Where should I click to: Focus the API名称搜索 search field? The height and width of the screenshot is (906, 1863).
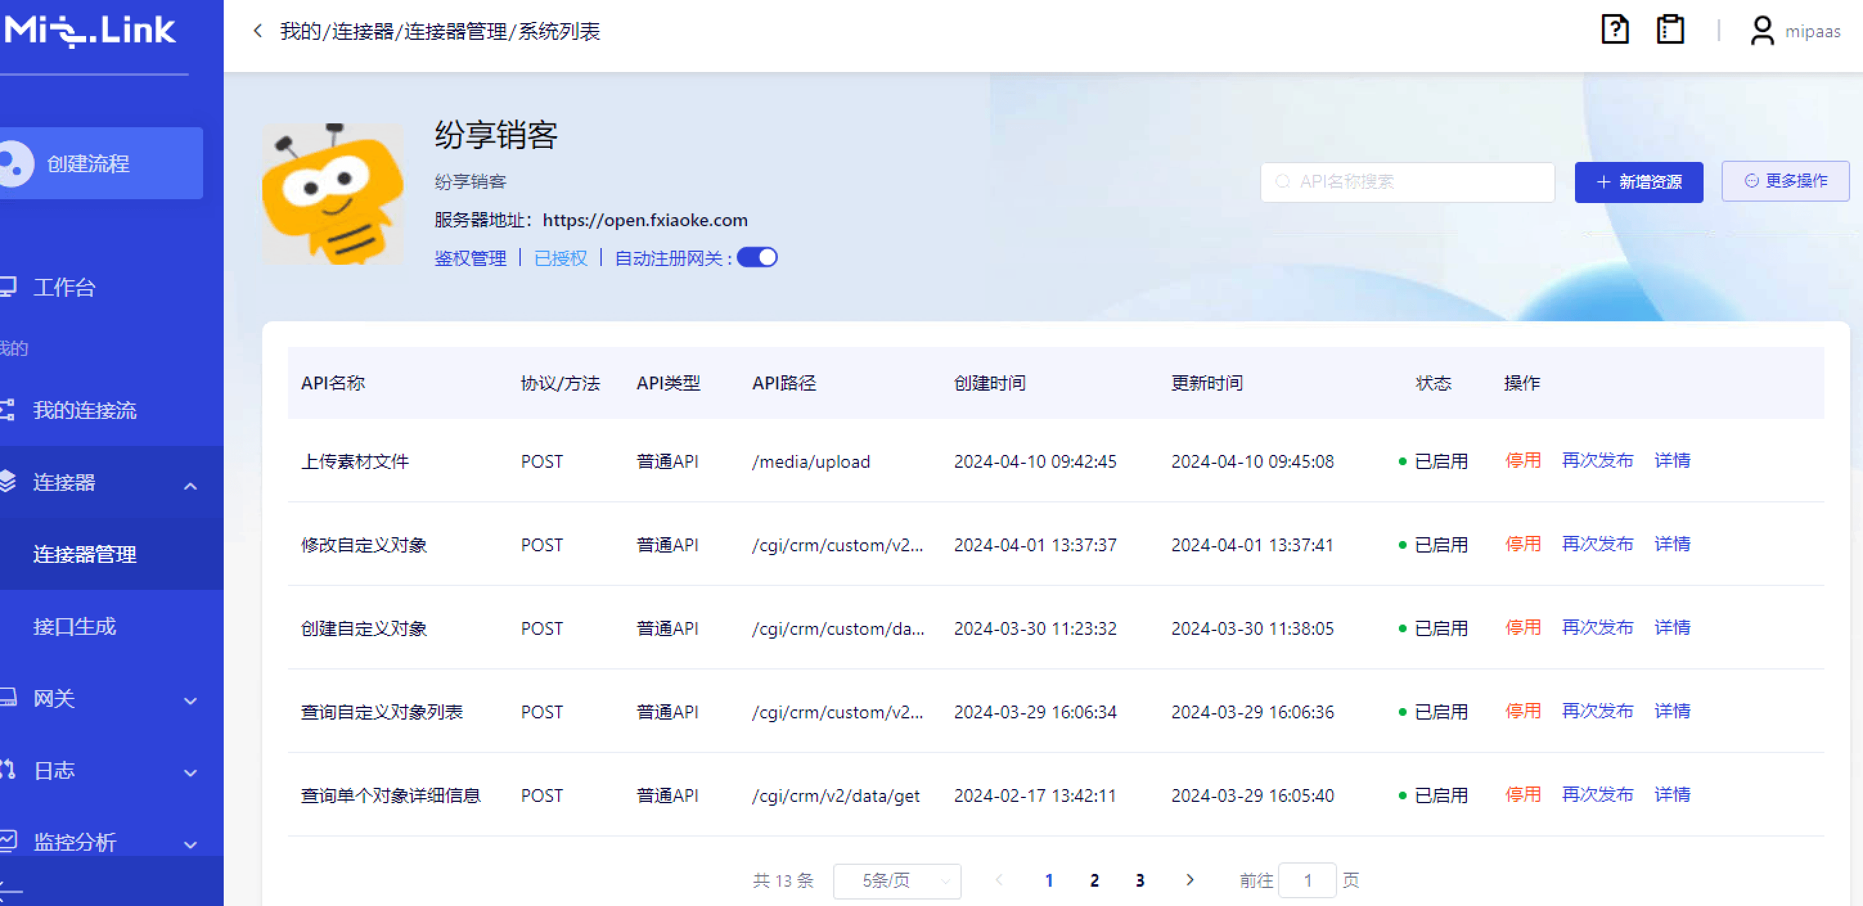tap(1407, 181)
